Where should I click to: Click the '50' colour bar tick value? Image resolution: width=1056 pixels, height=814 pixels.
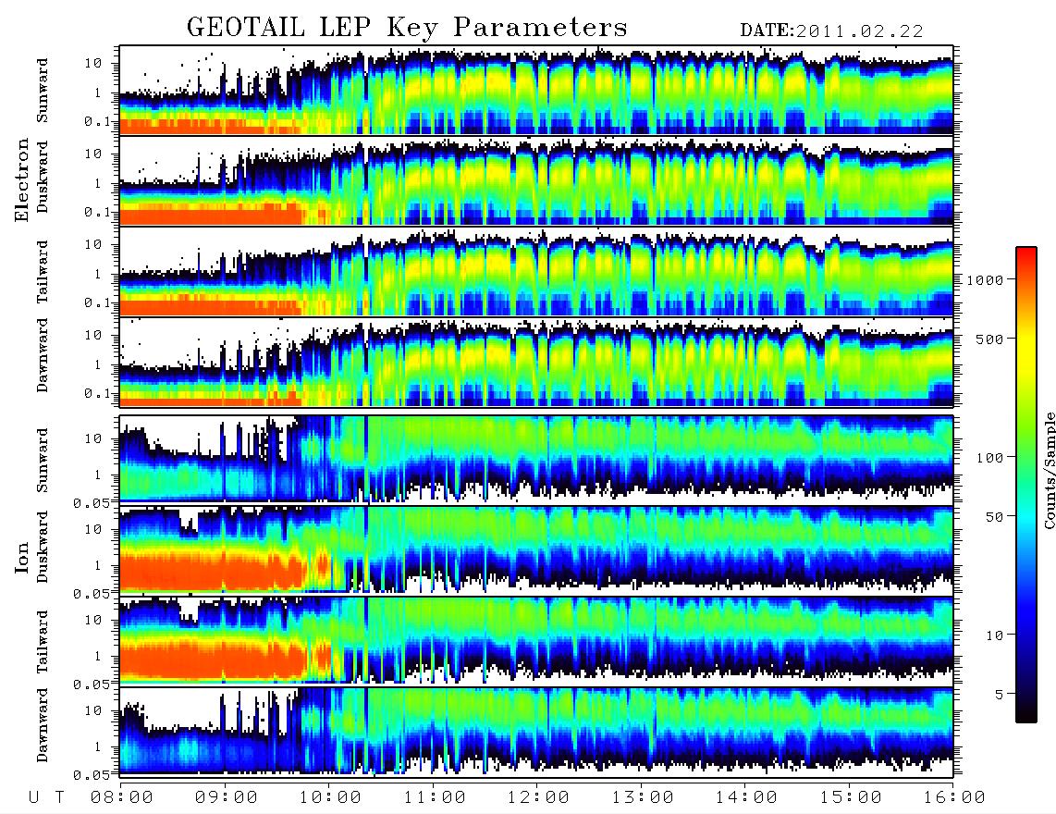pyautogui.click(x=994, y=517)
